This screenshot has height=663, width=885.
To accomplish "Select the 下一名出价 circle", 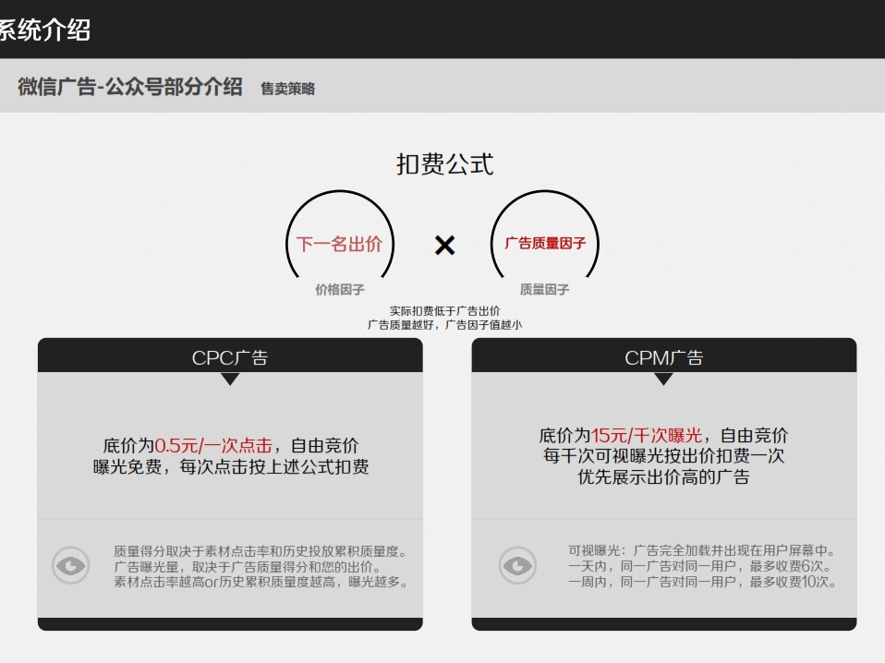I will coord(339,244).
